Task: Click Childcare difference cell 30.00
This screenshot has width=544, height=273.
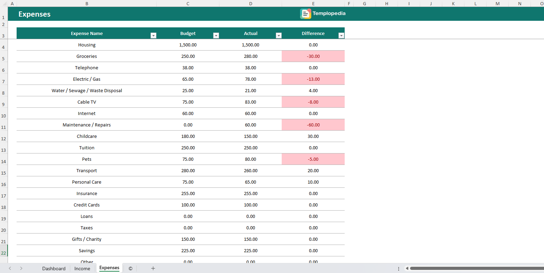Action: (313, 136)
